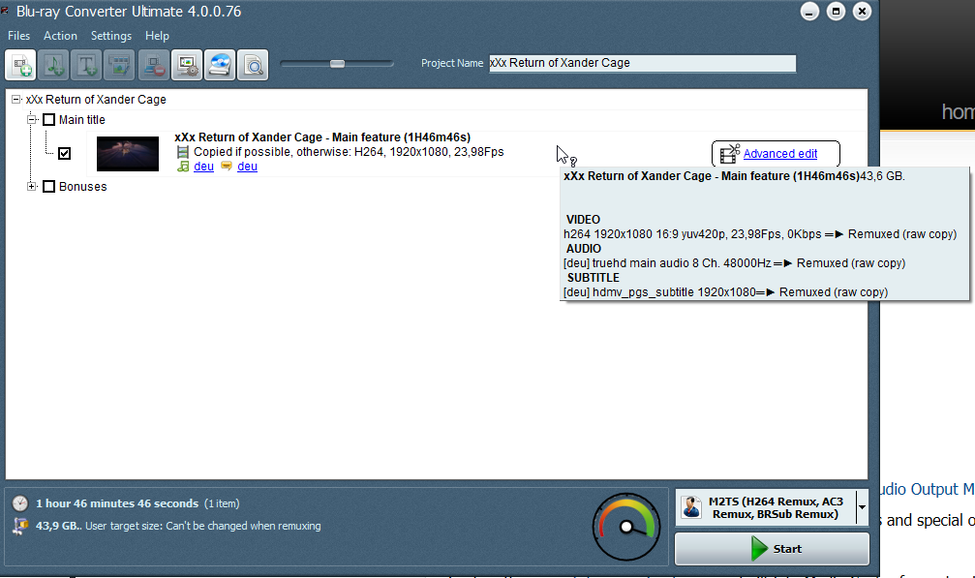Click the '1 hour 46 minutes 46 seconds' duration text
975x578 pixels.
pos(117,503)
